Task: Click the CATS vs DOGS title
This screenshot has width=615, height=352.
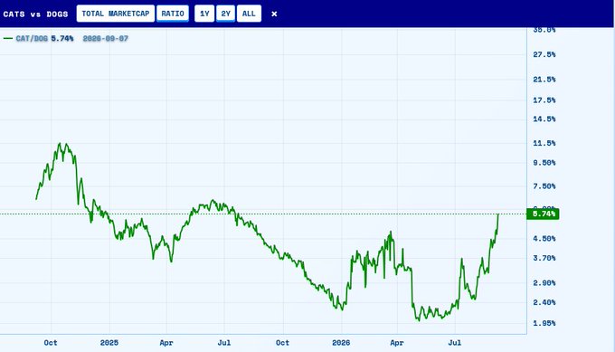Action: pyautogui.click(x=35, y=14)
